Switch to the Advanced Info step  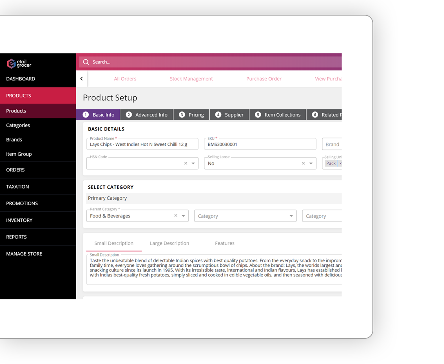click(146, 115)
